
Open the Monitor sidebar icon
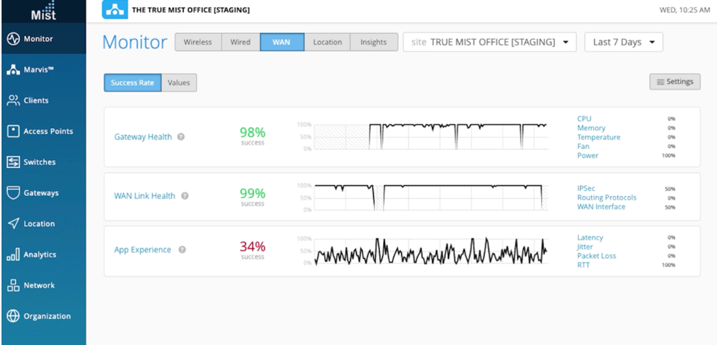[13, 39]
